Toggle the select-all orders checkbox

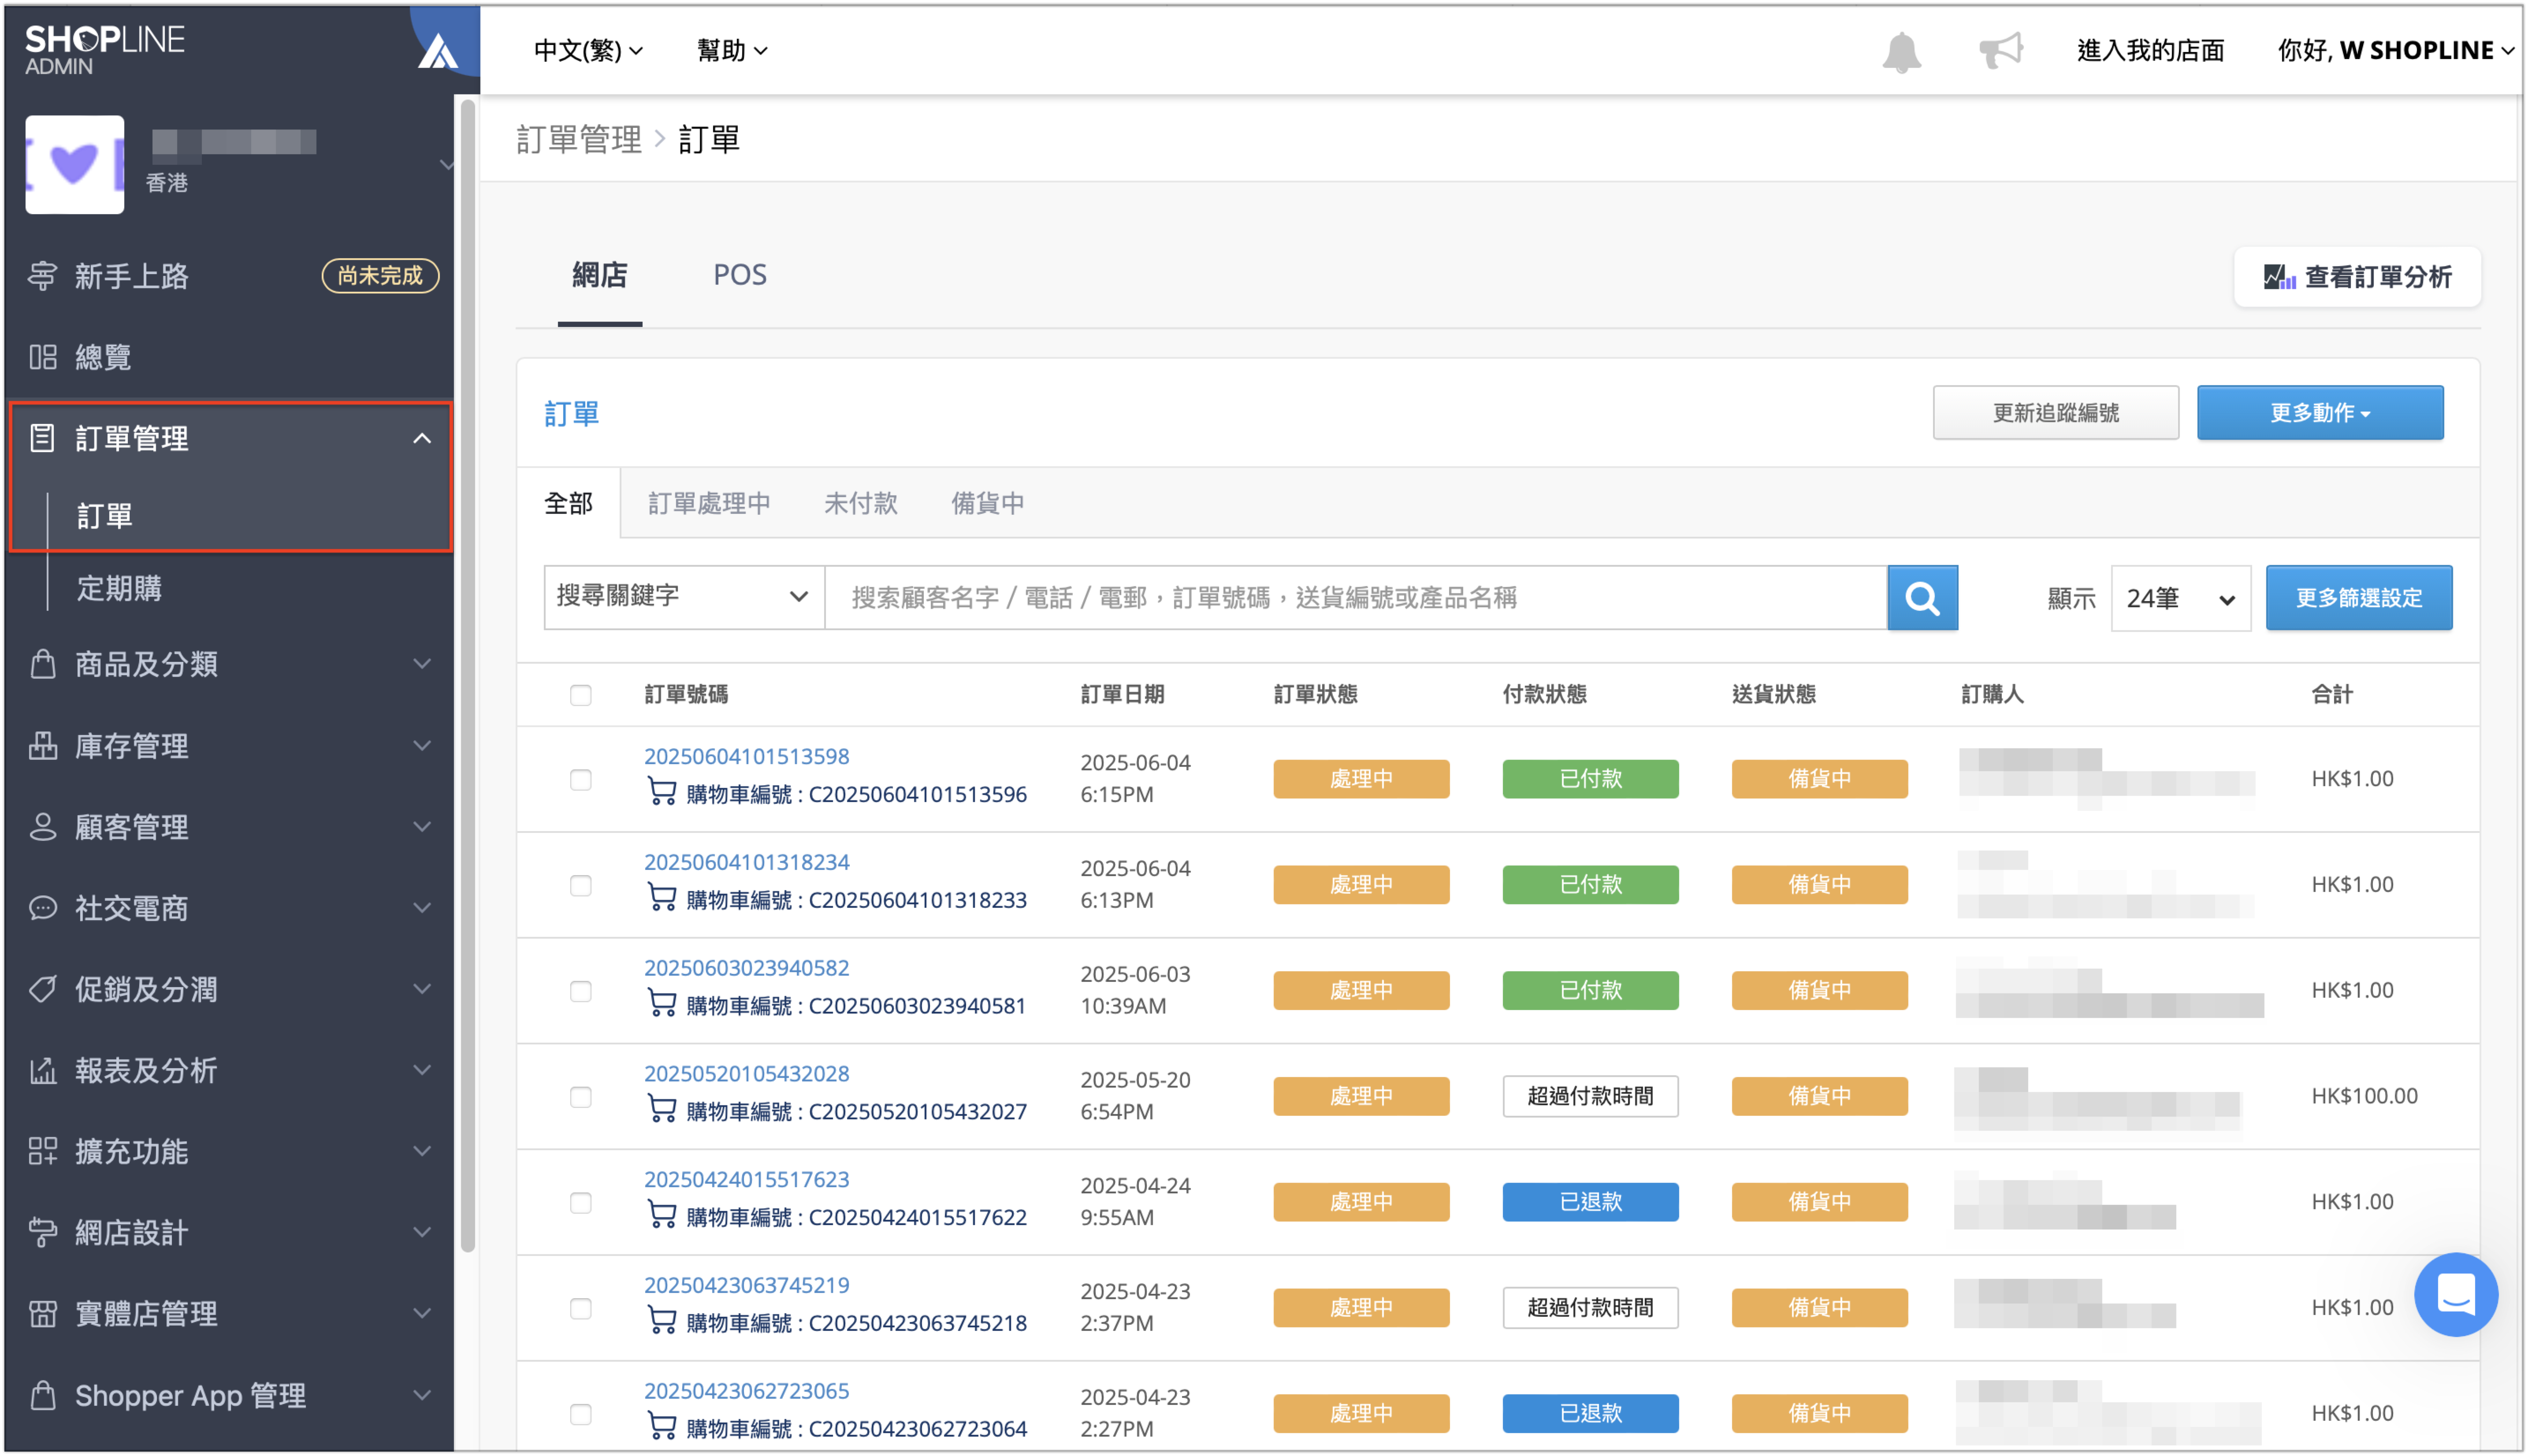point(580,695)
